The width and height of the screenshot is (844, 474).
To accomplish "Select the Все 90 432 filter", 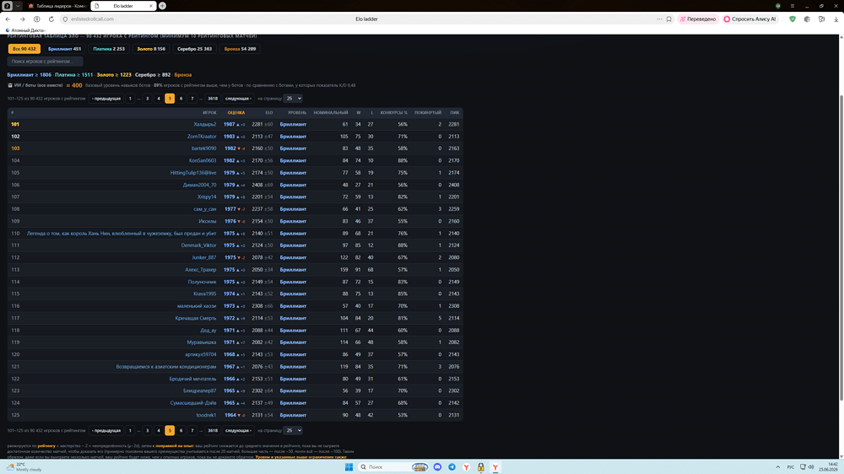I will (x=24, y=49).
